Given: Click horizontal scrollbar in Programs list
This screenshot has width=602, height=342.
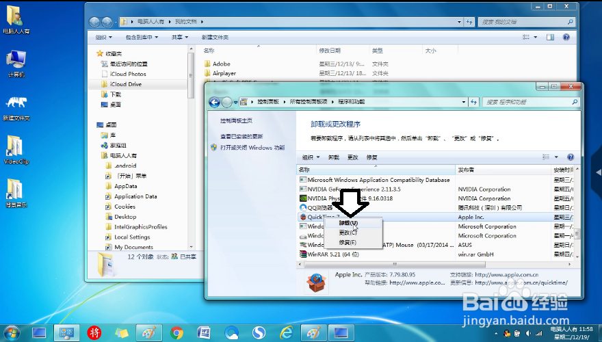Looking at the screenshot, I should (395, 265).
